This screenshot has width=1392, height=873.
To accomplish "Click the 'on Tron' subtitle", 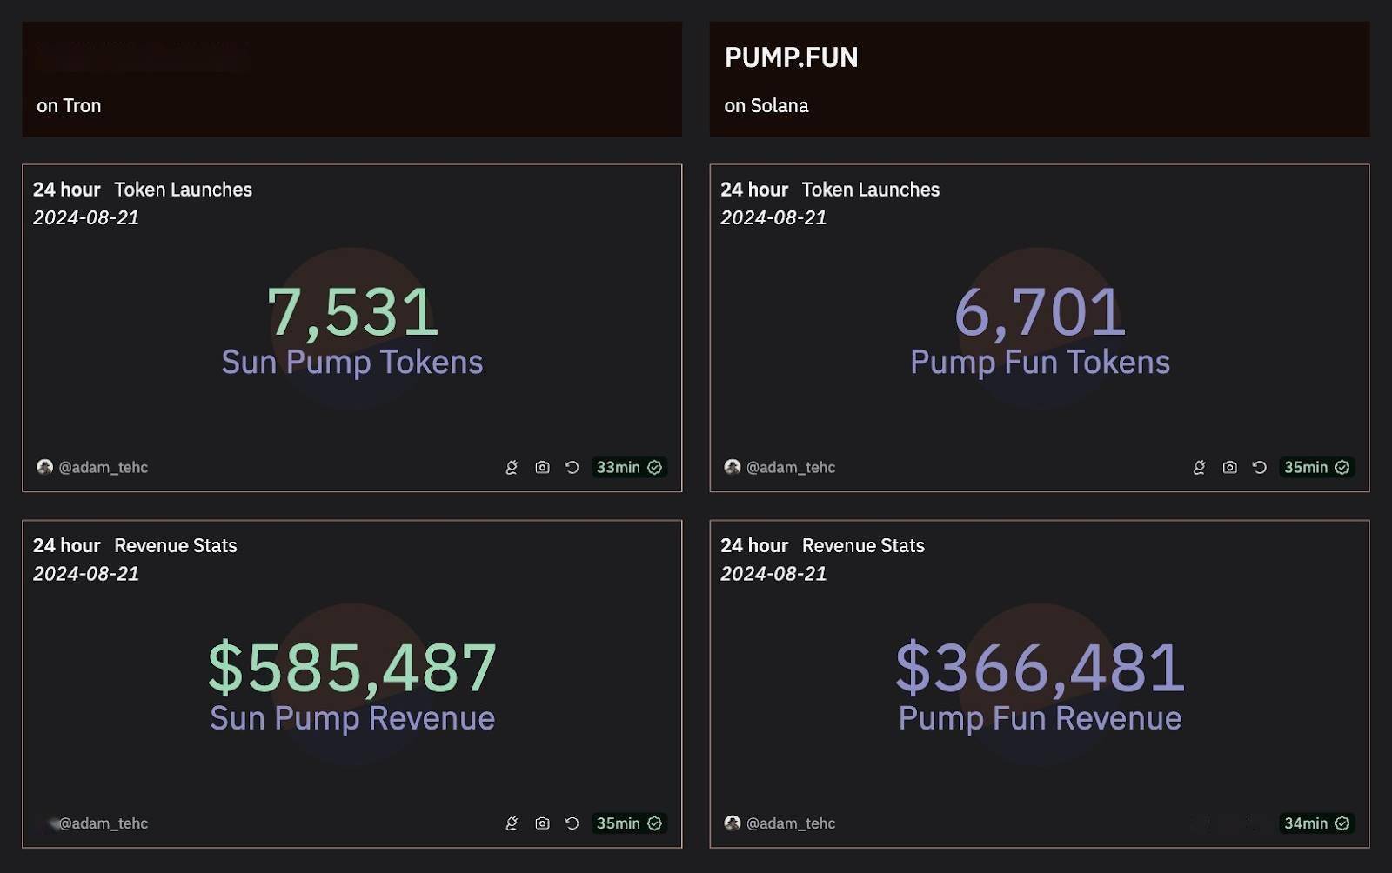I will tap(69, 106).
